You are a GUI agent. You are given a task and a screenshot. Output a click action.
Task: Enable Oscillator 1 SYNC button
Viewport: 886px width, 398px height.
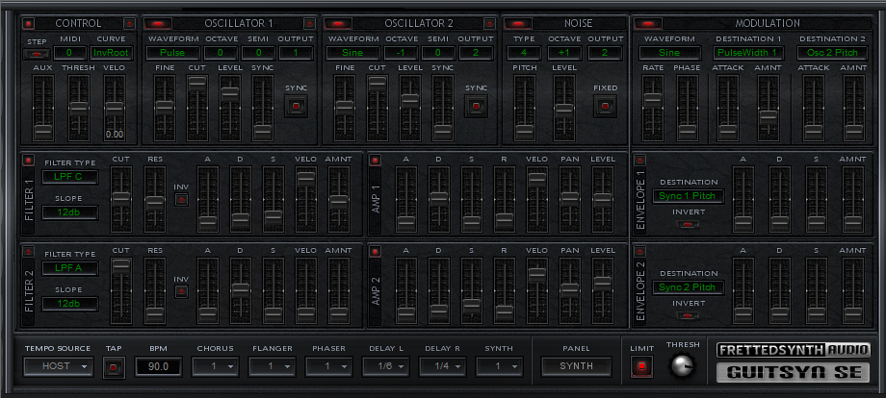(296, 106)
